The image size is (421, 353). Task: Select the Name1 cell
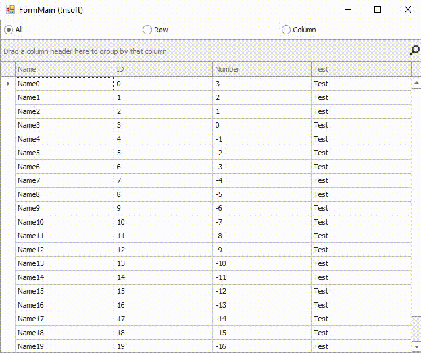tap(64, 97)
